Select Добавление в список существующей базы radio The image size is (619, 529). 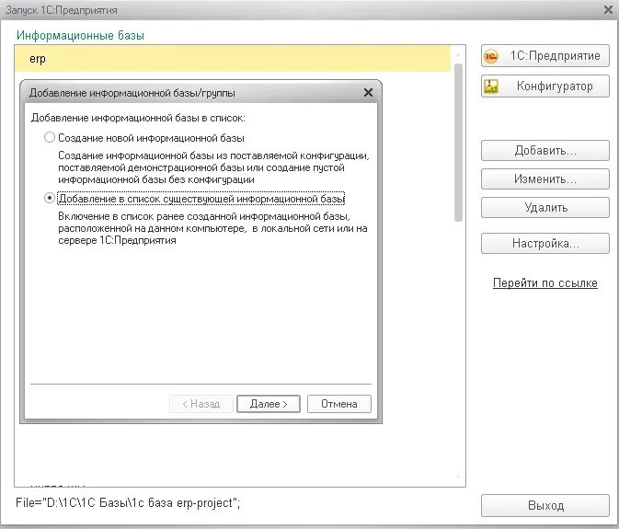[50, 198]
